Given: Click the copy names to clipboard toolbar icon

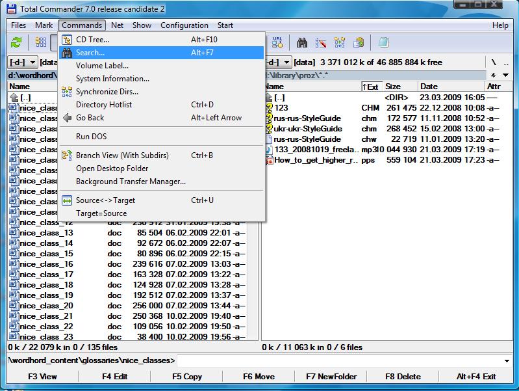Looking at the screenshot, I should 359,42.
